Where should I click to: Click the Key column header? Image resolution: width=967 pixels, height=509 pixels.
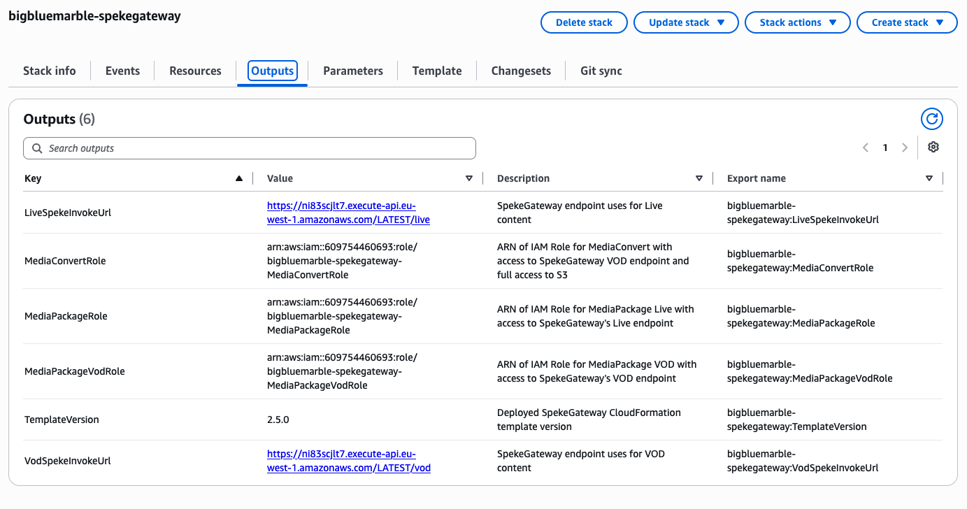(x=33, y=178)
